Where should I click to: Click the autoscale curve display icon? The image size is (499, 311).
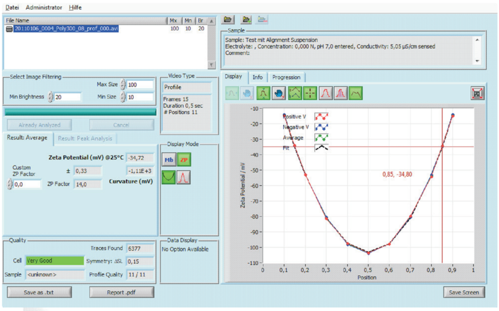[x=264, y=93]
